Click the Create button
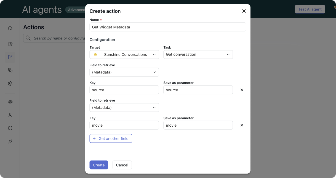Viewport: 336px width, 178px height. point(98,165)
